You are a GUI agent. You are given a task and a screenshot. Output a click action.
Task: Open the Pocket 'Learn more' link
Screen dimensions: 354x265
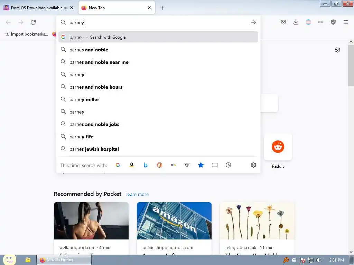[137, 195]
